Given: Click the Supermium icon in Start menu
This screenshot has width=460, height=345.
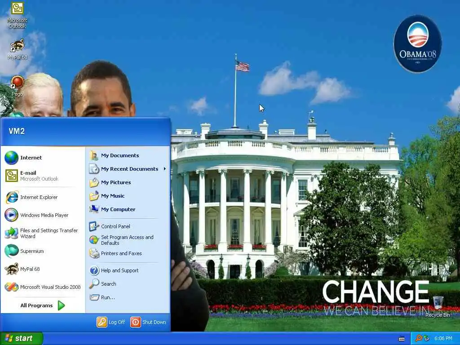Looking at the screenshot, I should [x=11, y=251].
